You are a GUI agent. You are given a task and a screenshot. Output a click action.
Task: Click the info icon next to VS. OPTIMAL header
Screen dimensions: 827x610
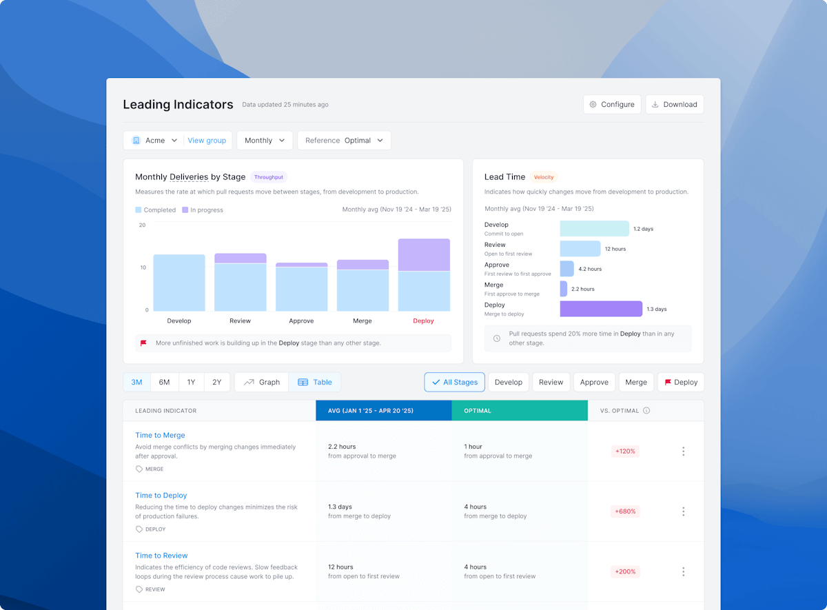[x=646, y=410]
